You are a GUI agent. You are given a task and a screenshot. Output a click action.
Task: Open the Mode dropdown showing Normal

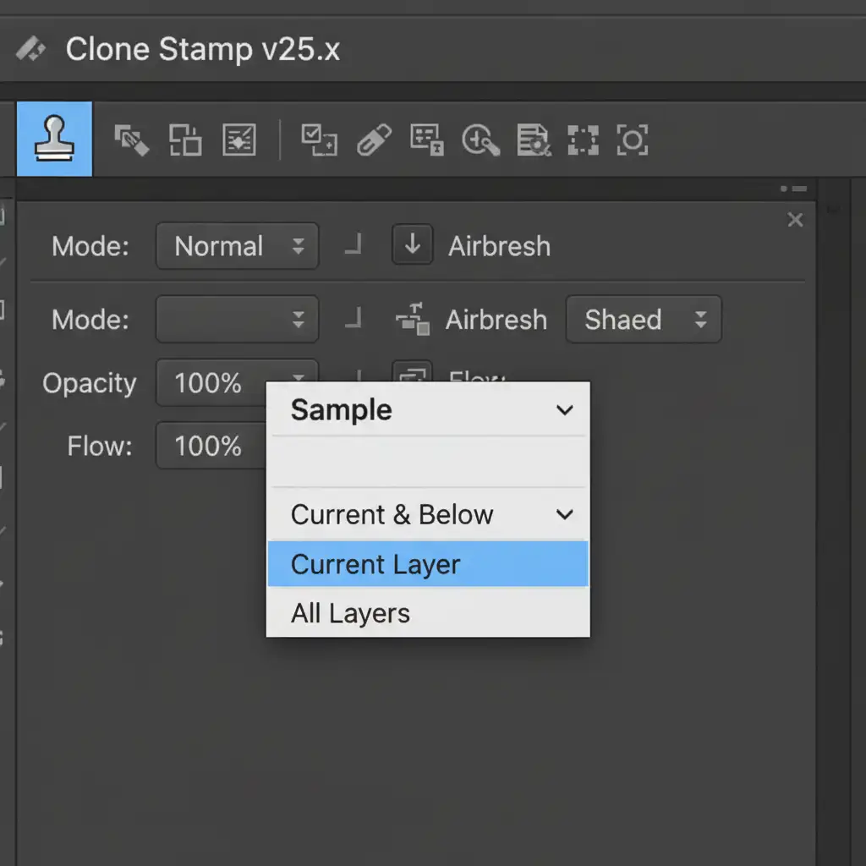pos(237,246)
